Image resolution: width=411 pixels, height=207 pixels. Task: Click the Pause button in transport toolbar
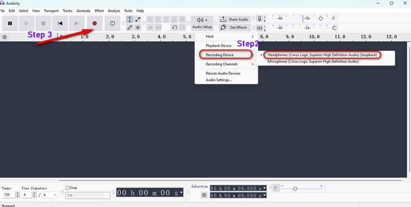(10, 23)
